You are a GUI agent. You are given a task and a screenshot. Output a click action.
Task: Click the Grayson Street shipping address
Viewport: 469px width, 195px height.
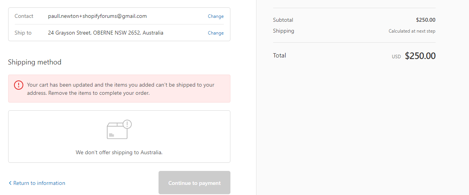tap(106, 33)
